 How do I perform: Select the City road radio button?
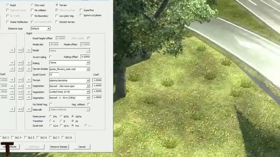pos(32,5)
